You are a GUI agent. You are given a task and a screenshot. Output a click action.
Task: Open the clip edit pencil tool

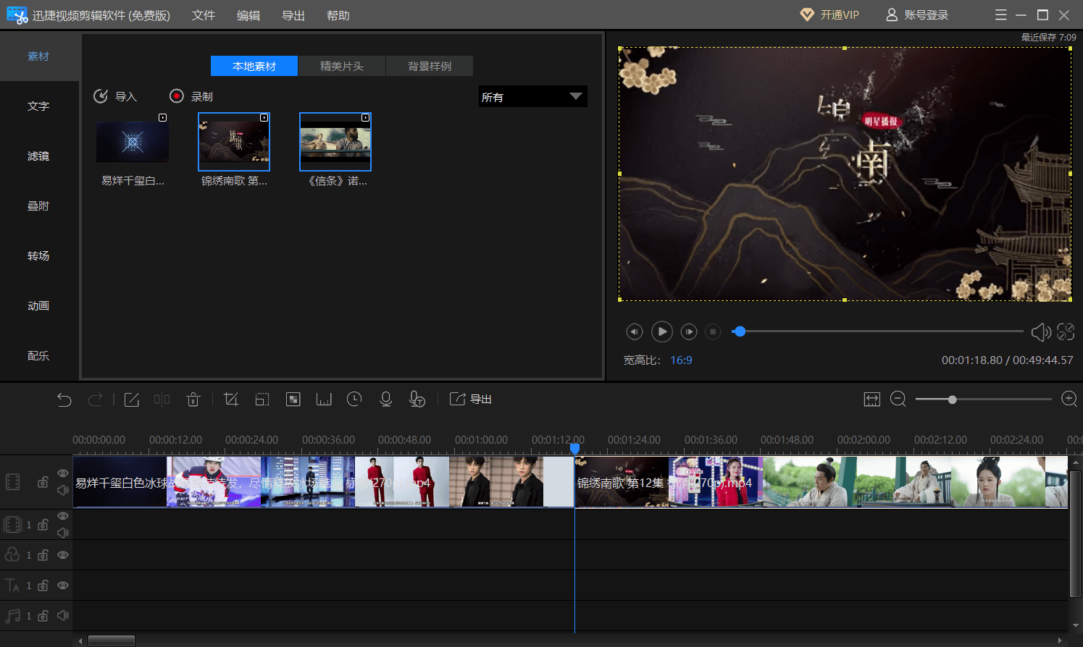tap(132, 399)
